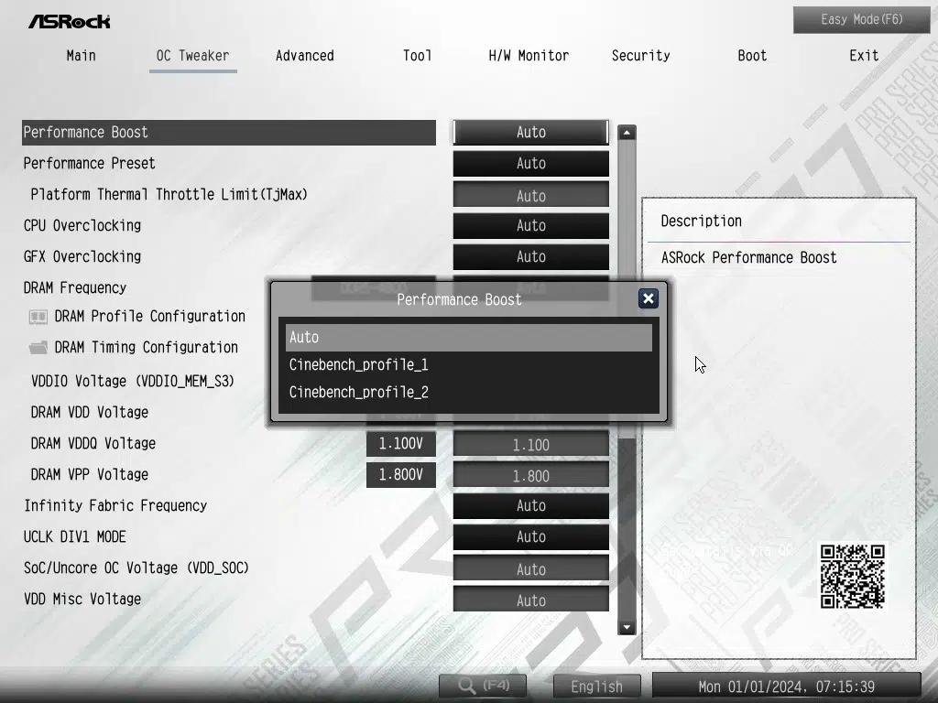The width and height of the screenshot is (938, 703).
Task: Go to the Boot tab
Action: [x=752, y=56]
